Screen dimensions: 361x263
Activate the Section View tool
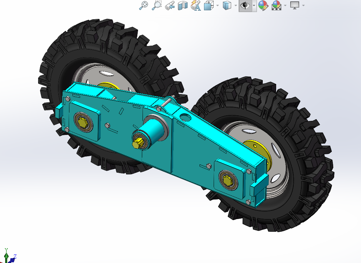(x=183, y=5)
